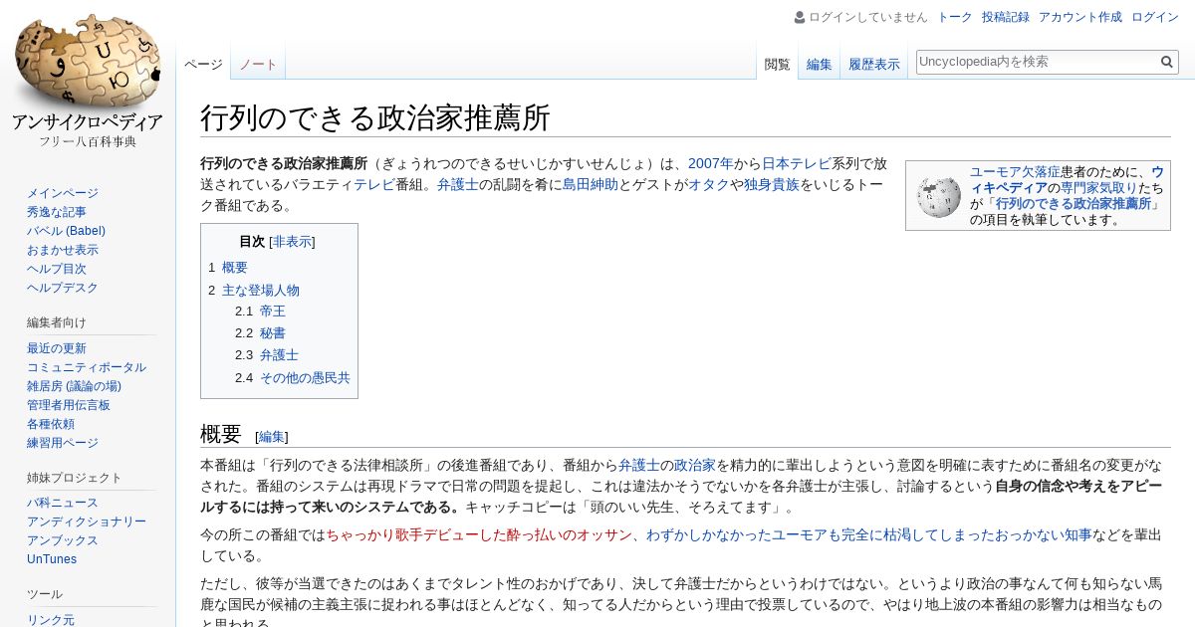This screenshot has height=627, width=1195.
Task: Select the 閲覧 tab
Action: point(777,64)
